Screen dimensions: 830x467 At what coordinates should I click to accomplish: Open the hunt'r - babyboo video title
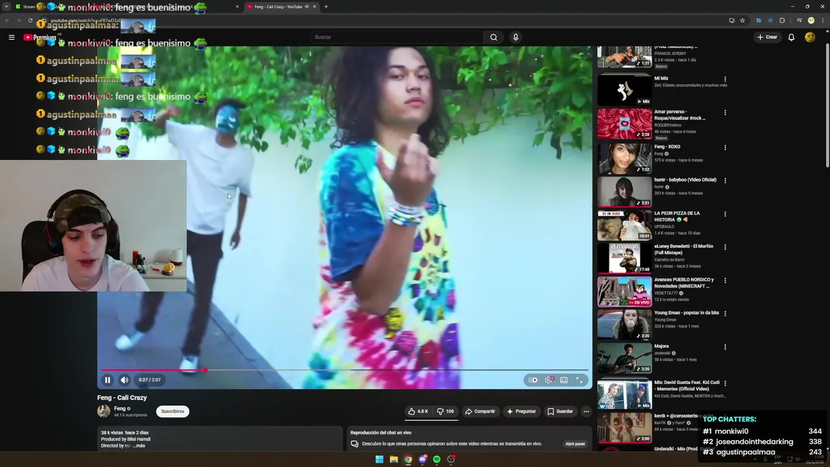pos(685,180)
